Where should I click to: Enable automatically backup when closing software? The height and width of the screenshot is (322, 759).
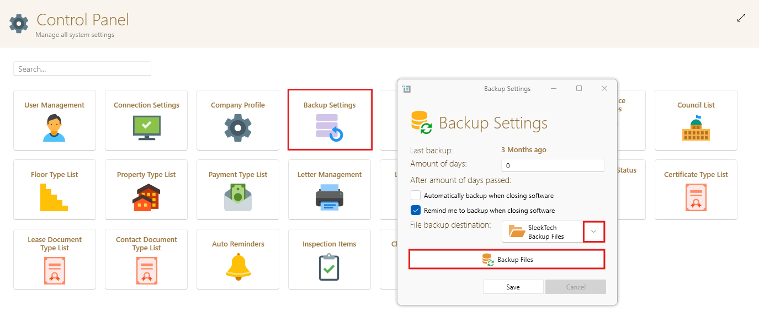pyautogui.click(x=416, y=195)
